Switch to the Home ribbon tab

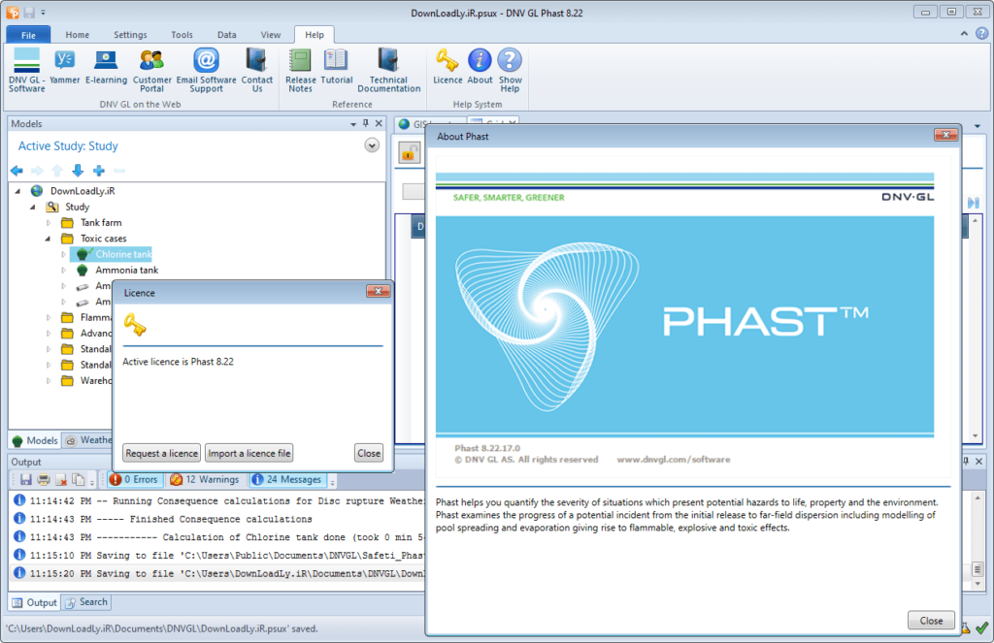point(78,35)
